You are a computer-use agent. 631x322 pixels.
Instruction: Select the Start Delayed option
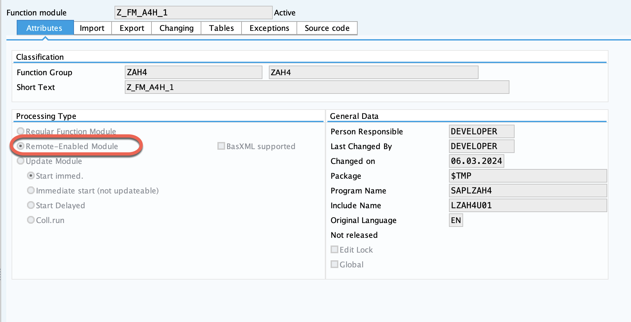31,205
